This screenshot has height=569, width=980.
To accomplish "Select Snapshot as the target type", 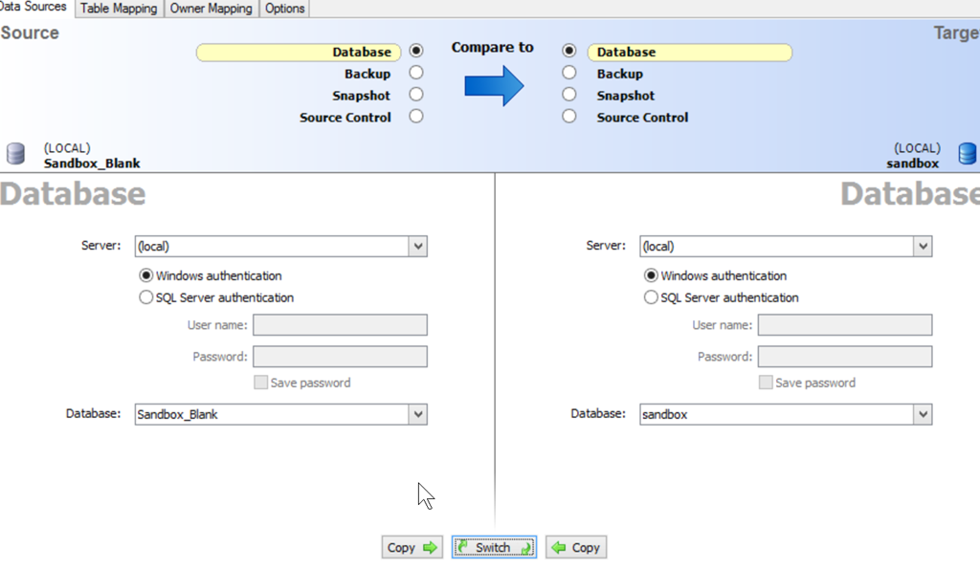I will [569, 95].
